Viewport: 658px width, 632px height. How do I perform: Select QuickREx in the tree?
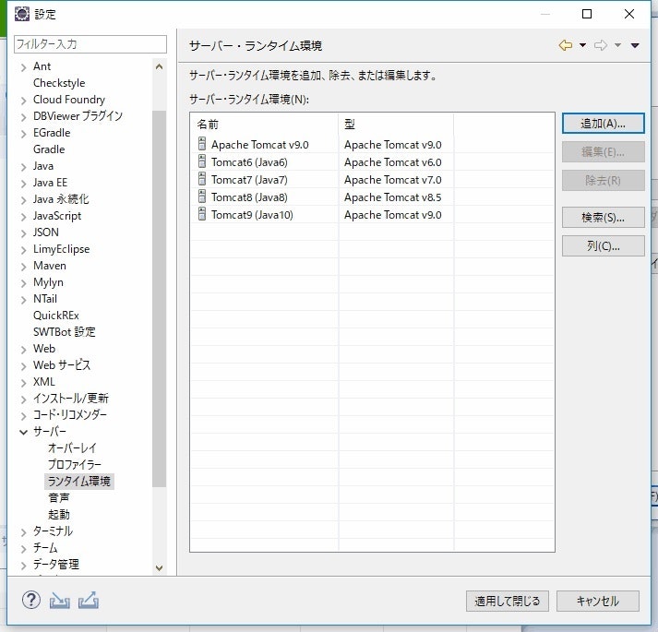click(55, 316)
